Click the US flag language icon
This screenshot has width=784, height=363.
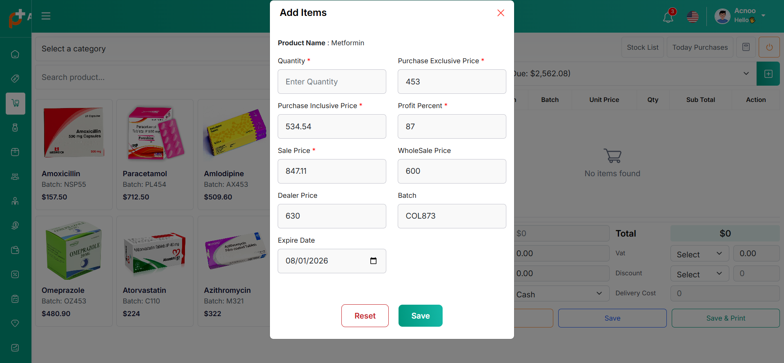pyautogui.click(x=693, y=17)
